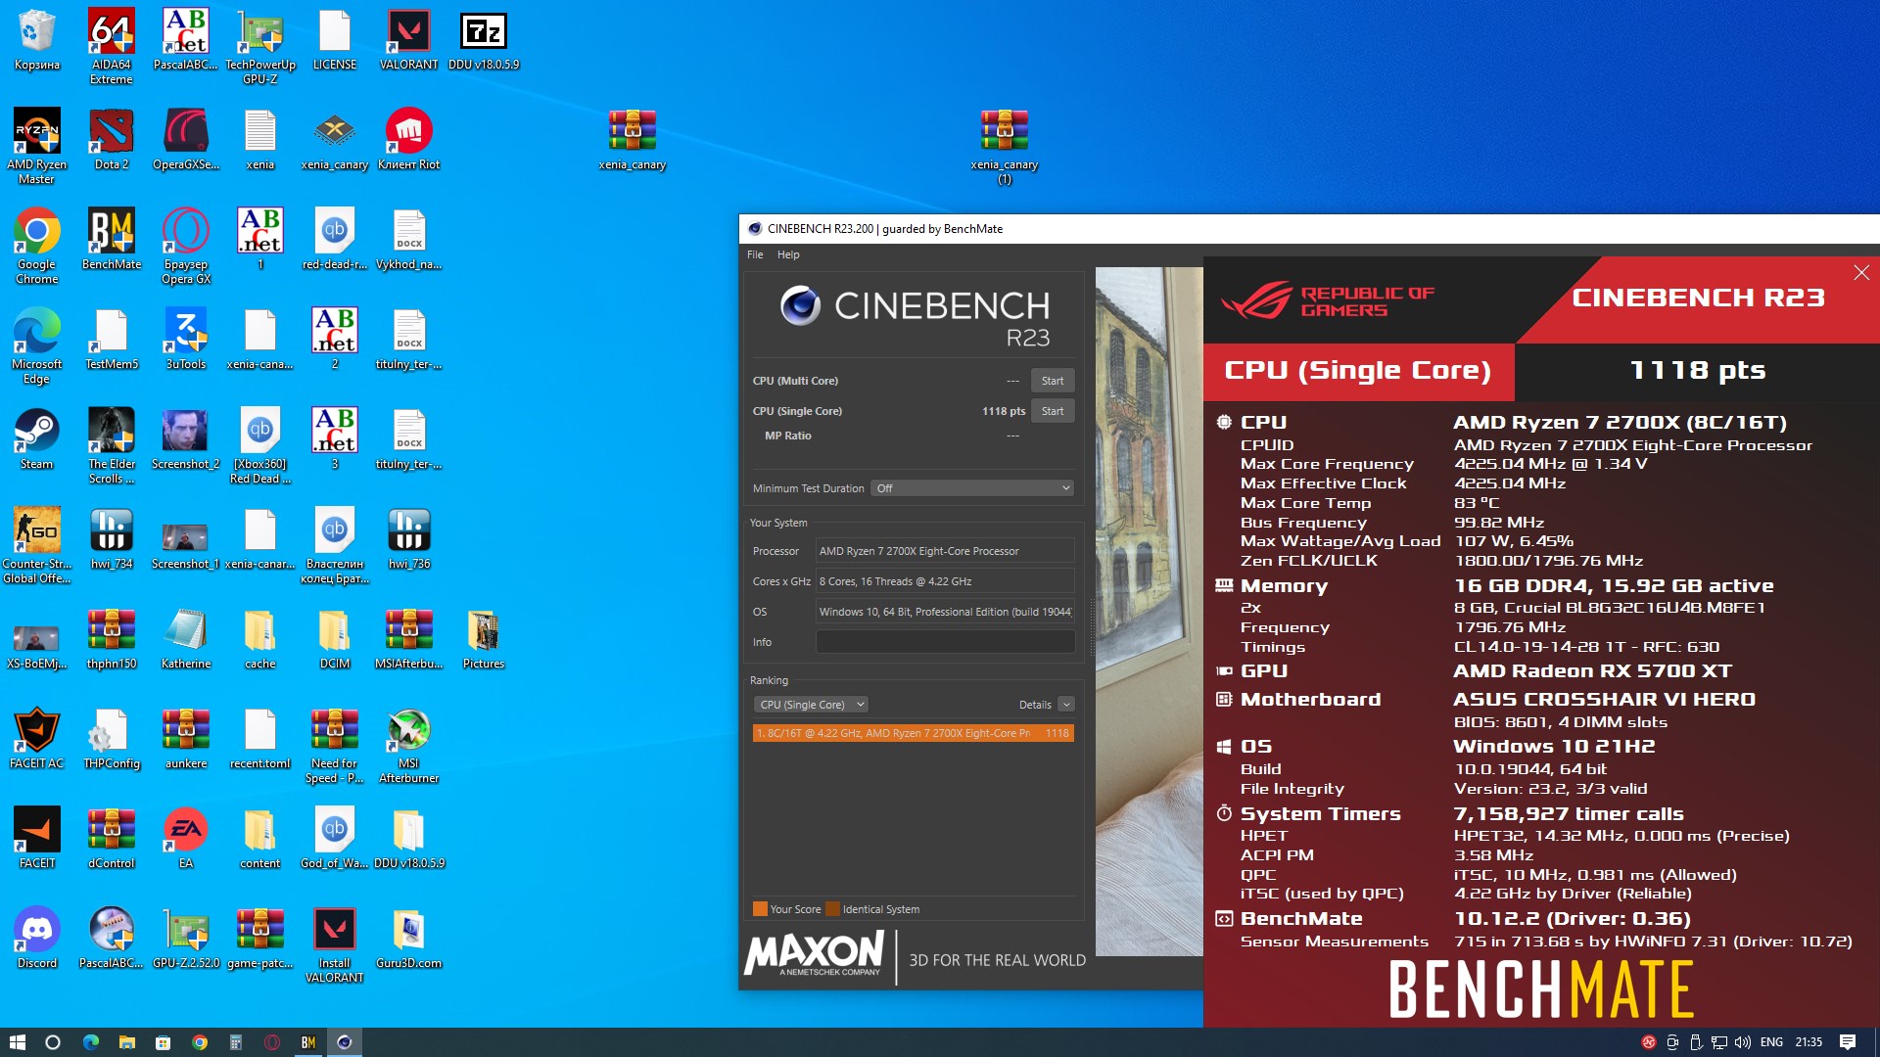Click the rendered room image preview

pos(1149,611)
